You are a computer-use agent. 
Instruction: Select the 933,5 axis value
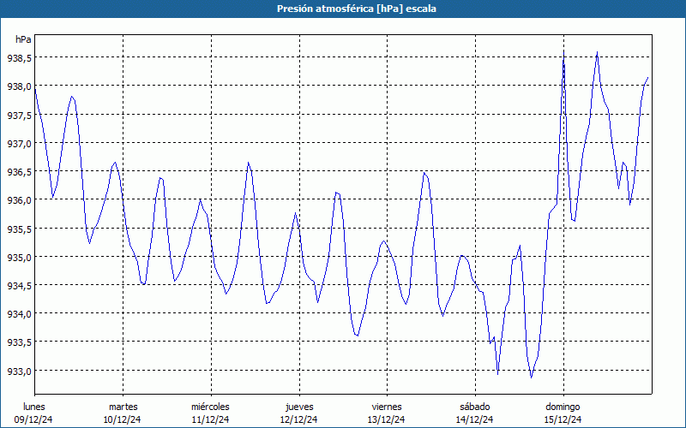pyautogui.click(x=19, y=342)
